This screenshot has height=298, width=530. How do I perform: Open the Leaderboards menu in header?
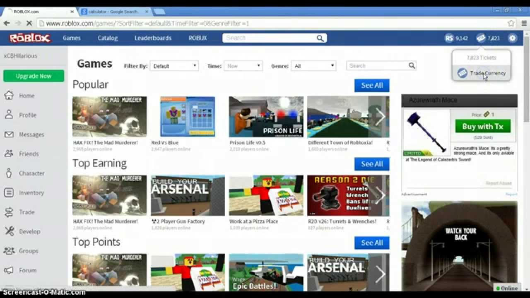click(153, 38)
